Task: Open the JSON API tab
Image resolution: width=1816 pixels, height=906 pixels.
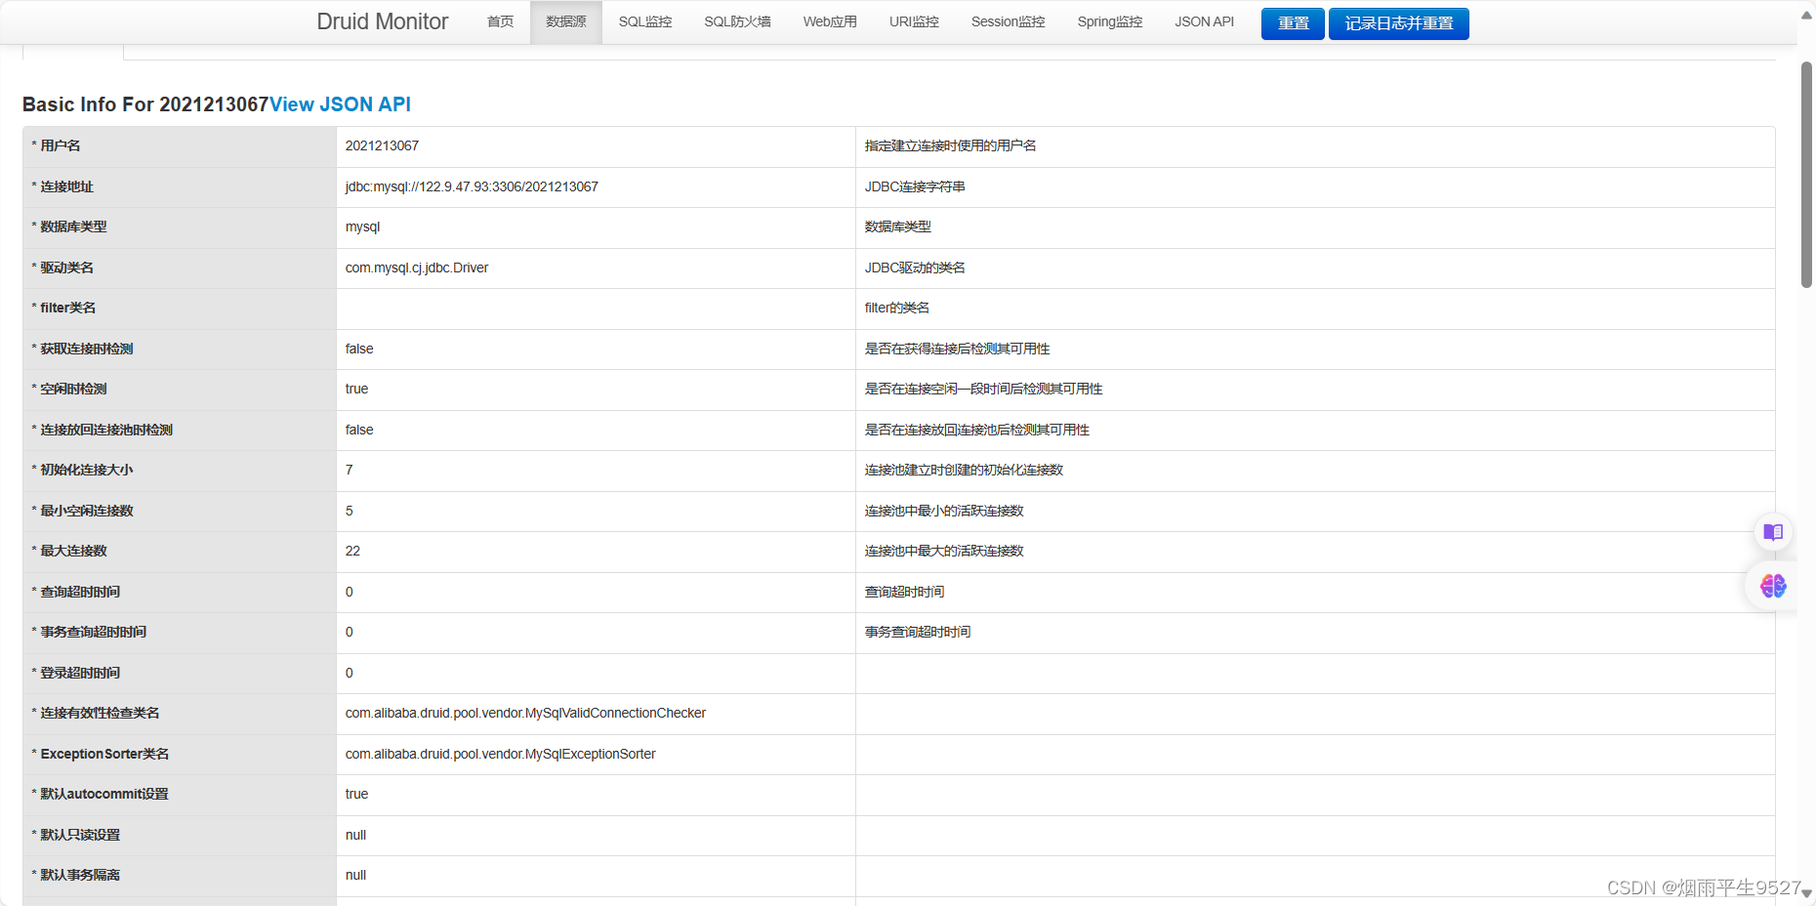Action: [1204, 21]
